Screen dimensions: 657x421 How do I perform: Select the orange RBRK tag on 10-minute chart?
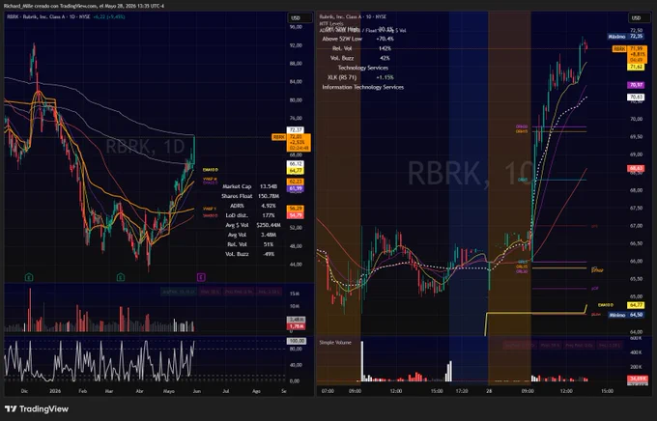(619, 49)
